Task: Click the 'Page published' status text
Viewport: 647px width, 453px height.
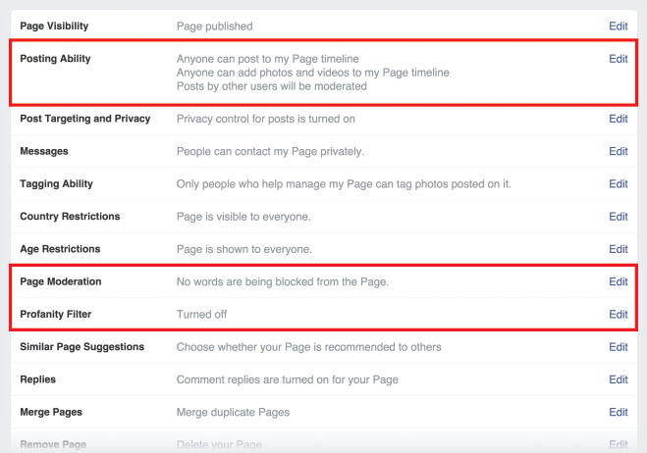Action: (x=215, y=26)
